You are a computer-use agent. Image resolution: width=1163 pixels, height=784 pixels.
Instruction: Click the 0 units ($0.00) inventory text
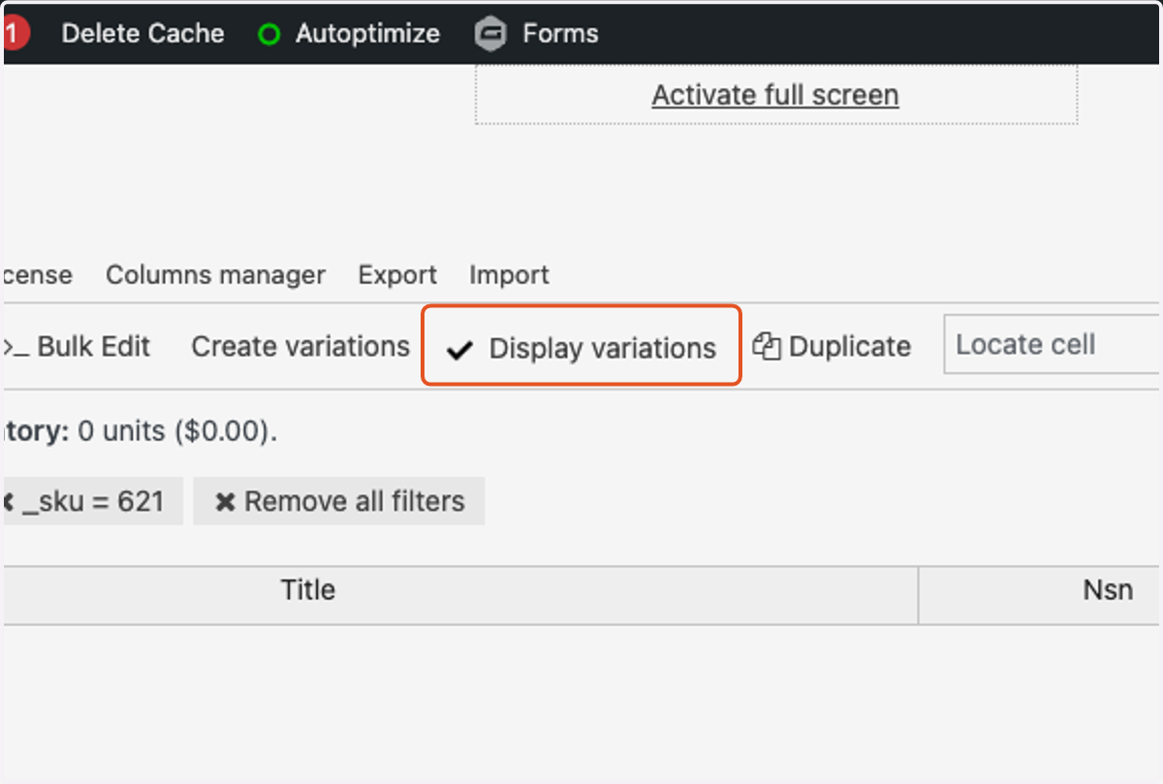(x=177, y=431)
